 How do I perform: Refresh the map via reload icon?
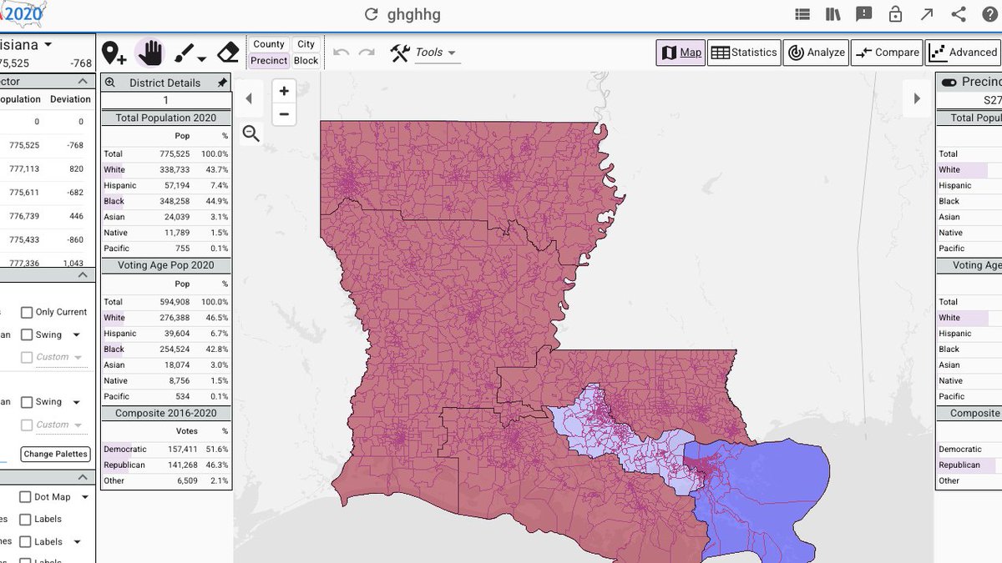(x=372, y=14)
